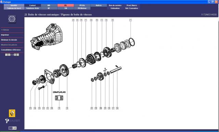The width and height of the screenshot is (219, 132).
Task: Select part callout number 8 at bottom
Action: point(67,108)
